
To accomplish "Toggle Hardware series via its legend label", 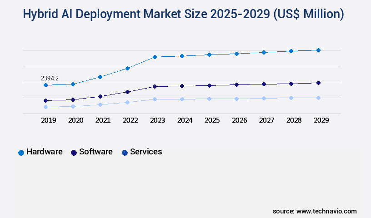I will click(x=44, y=152).
